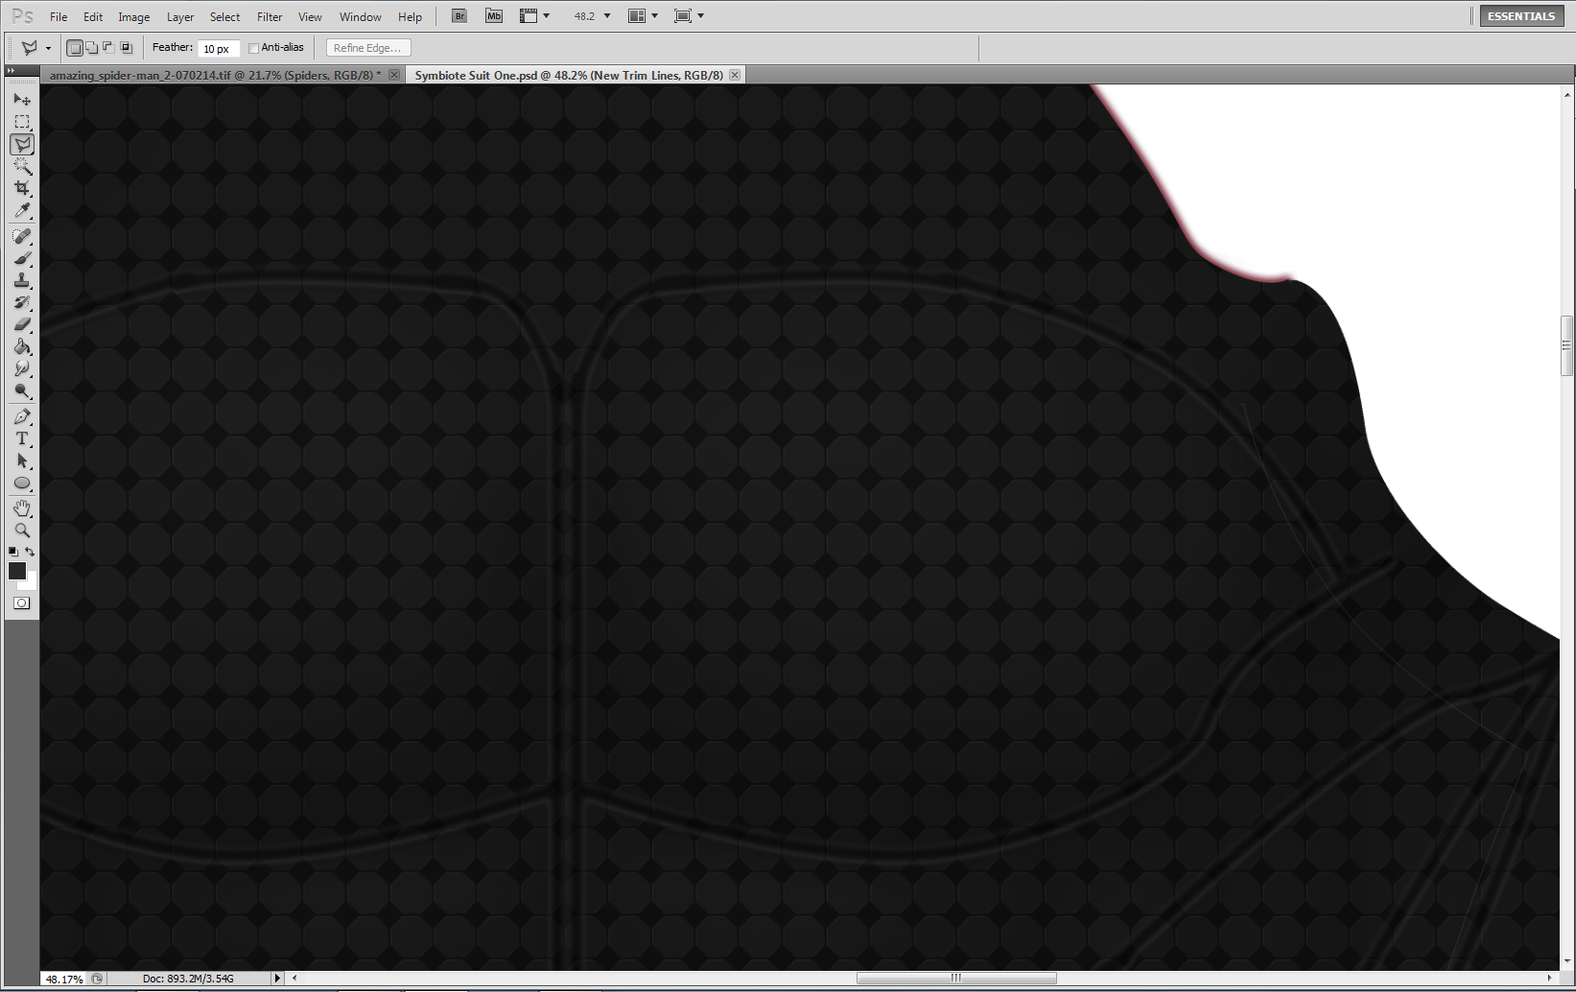Open the tool preset picker dropdown
The image size is (1576, 992).
click(48, 48)
